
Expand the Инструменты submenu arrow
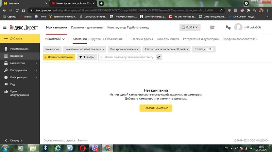(36, 70)
